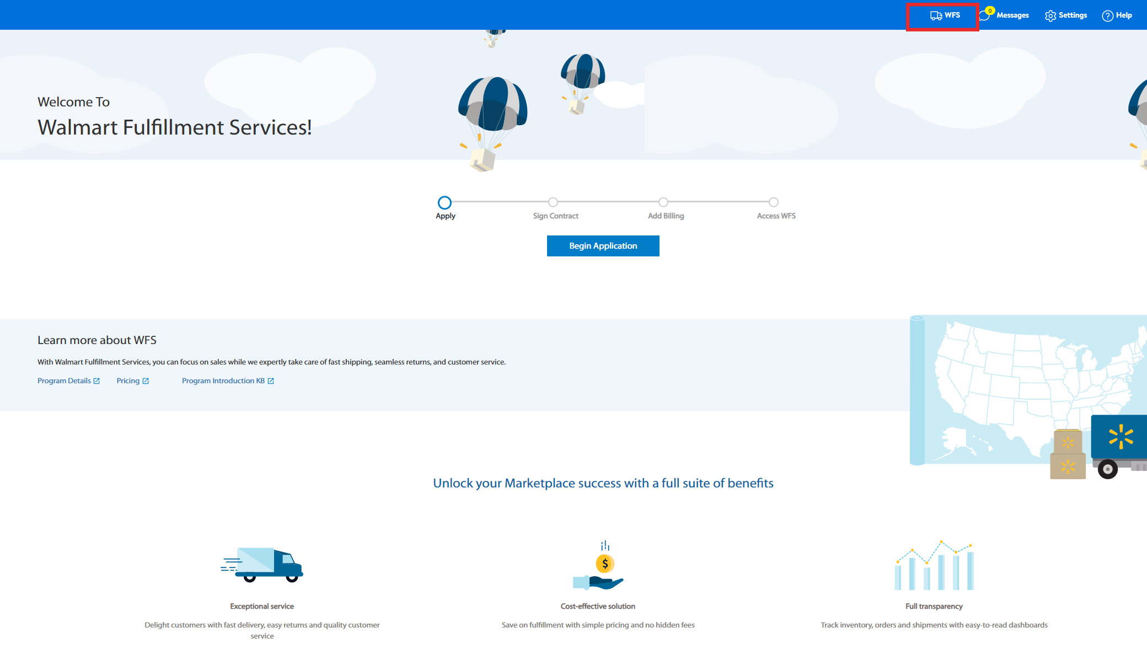Viewport: 1147px width, 665px height.
Task: Click the Full transparency chart icon
Action: [934, 565]
